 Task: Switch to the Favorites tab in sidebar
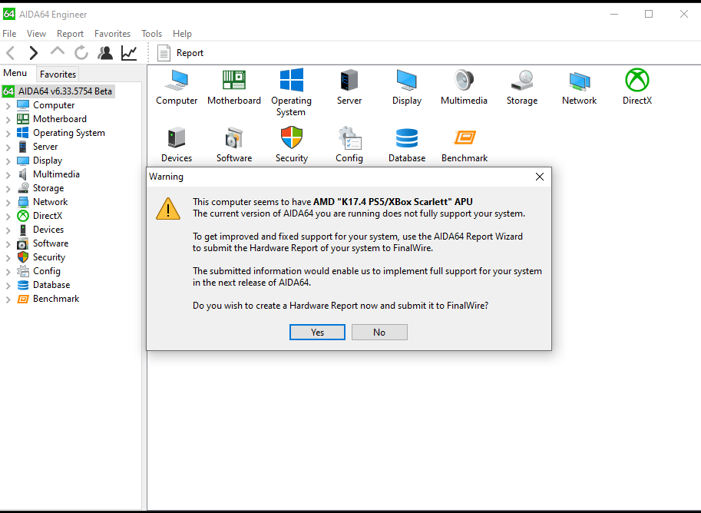click(58, 74)
